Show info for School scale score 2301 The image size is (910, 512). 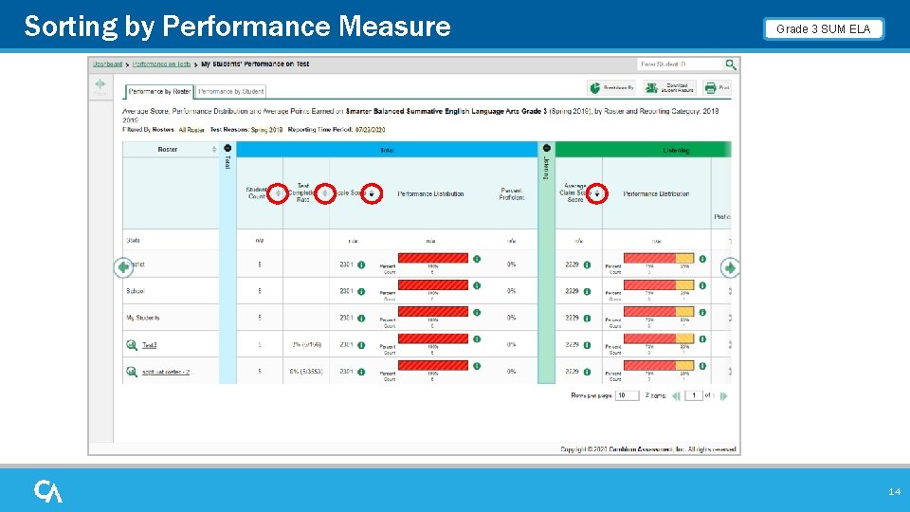(361, 291)
